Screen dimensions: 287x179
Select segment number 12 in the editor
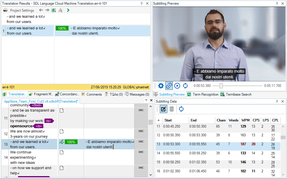click(6, 134)
